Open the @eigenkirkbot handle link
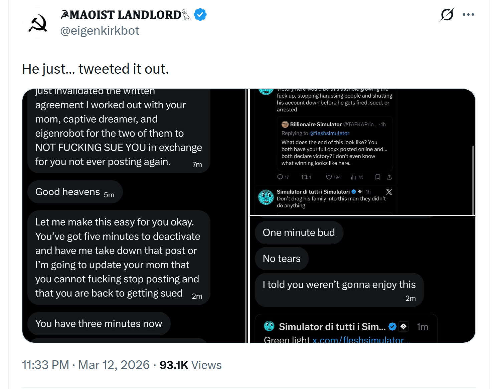The width and height of the screenshot is (497, 389). 100,31
